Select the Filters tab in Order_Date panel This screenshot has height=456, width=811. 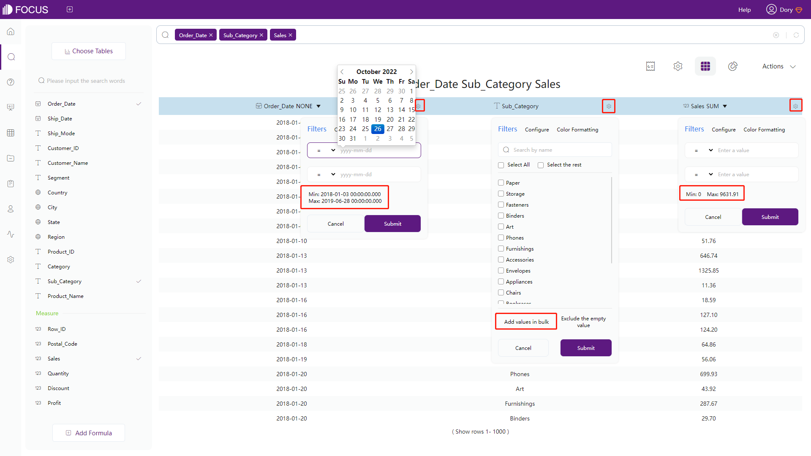(x=317, y=129)
